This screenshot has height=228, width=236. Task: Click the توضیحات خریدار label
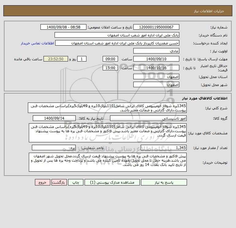click(215, 163)
